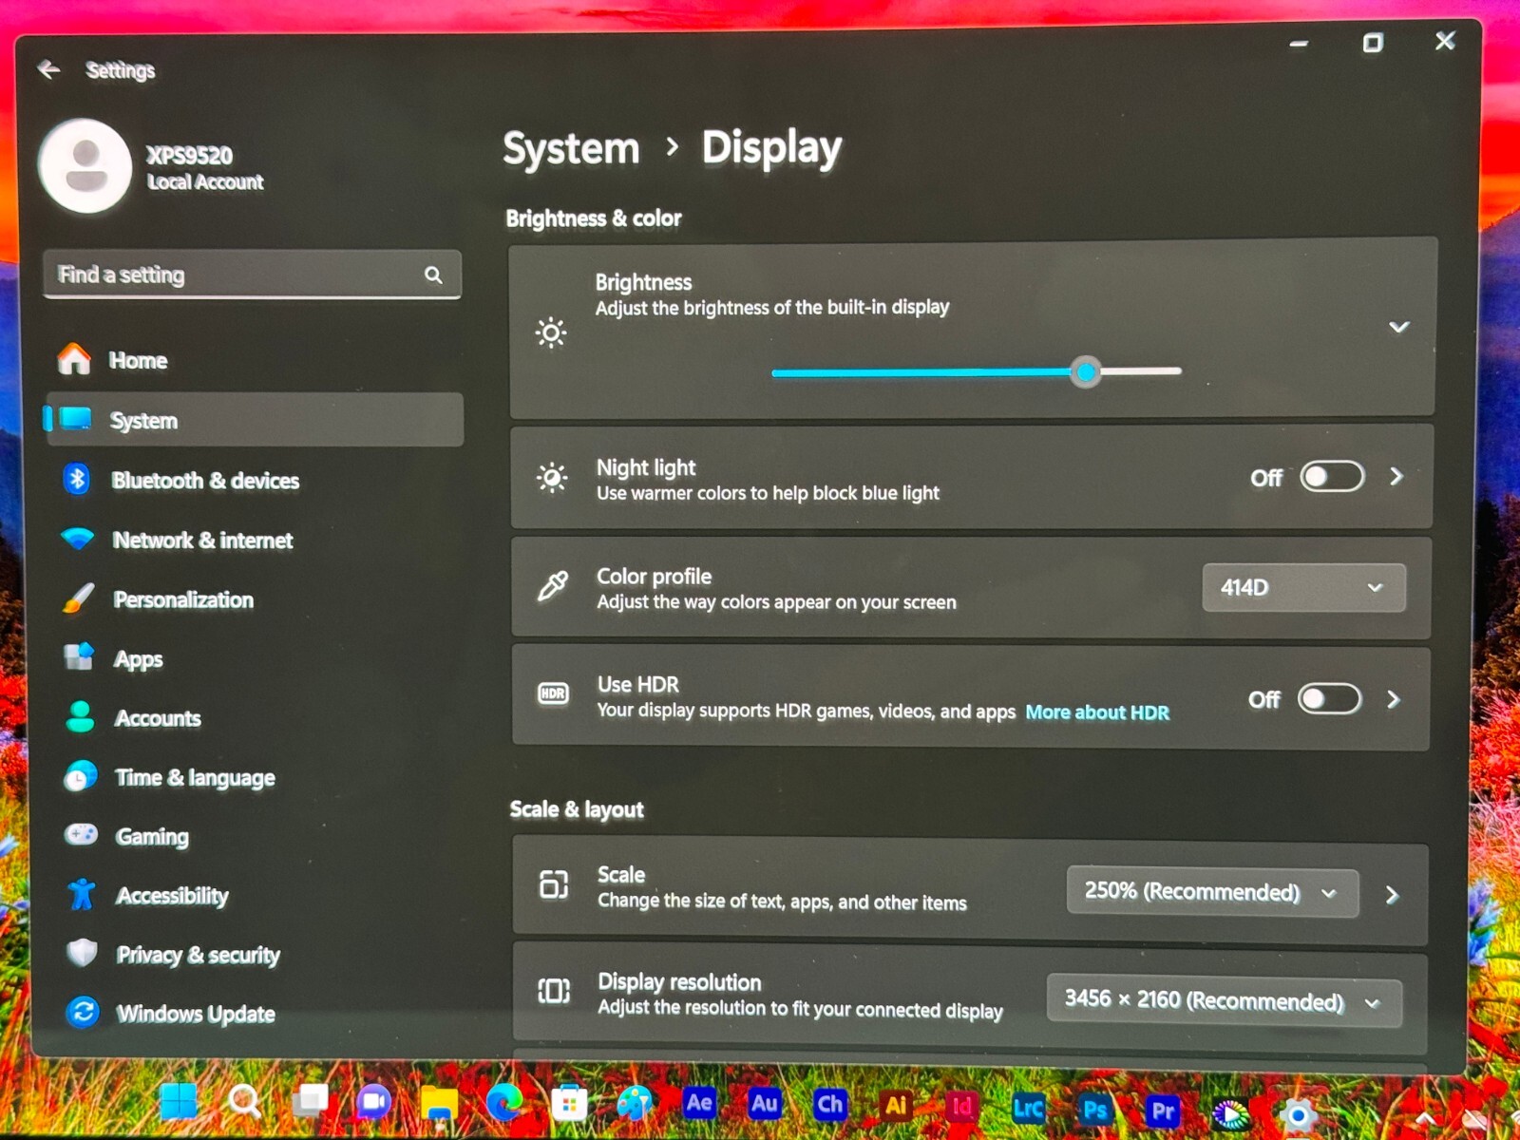Screen dimensions: 1520x1140
Task: Click the Display resolution icon
Action: [554, 991]
